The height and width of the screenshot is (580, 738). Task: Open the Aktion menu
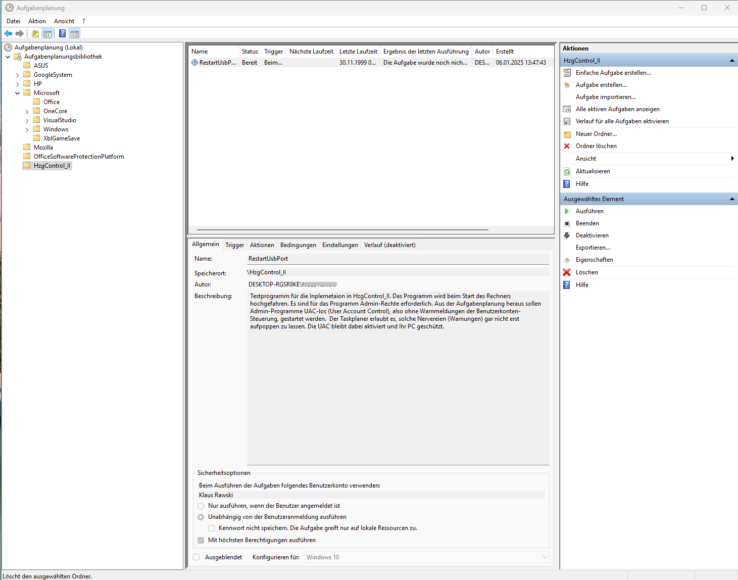point(37,21)
